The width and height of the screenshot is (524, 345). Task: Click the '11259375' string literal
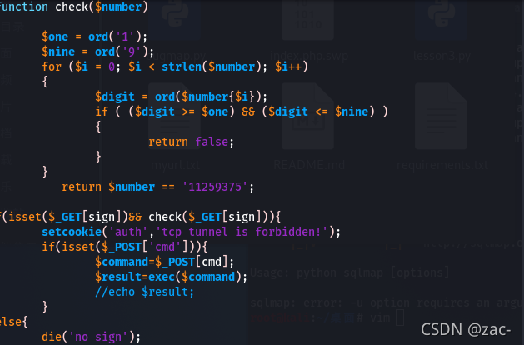(x=215, y=187)
